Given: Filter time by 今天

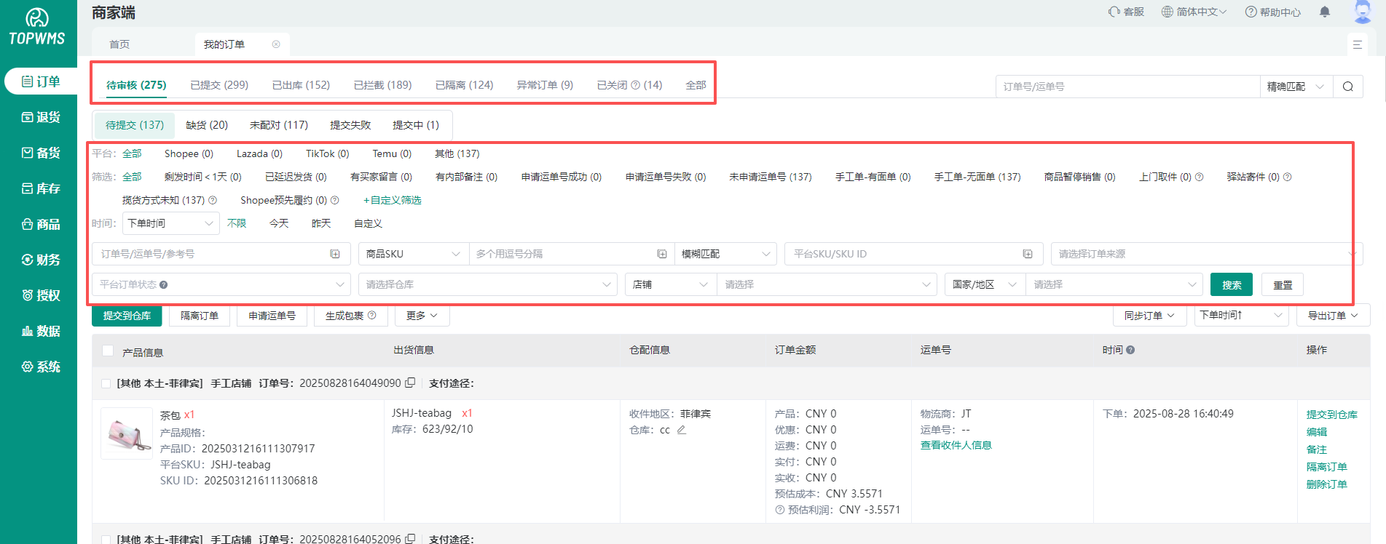Looking at the screenshot, I should click(x=279, y=223).
